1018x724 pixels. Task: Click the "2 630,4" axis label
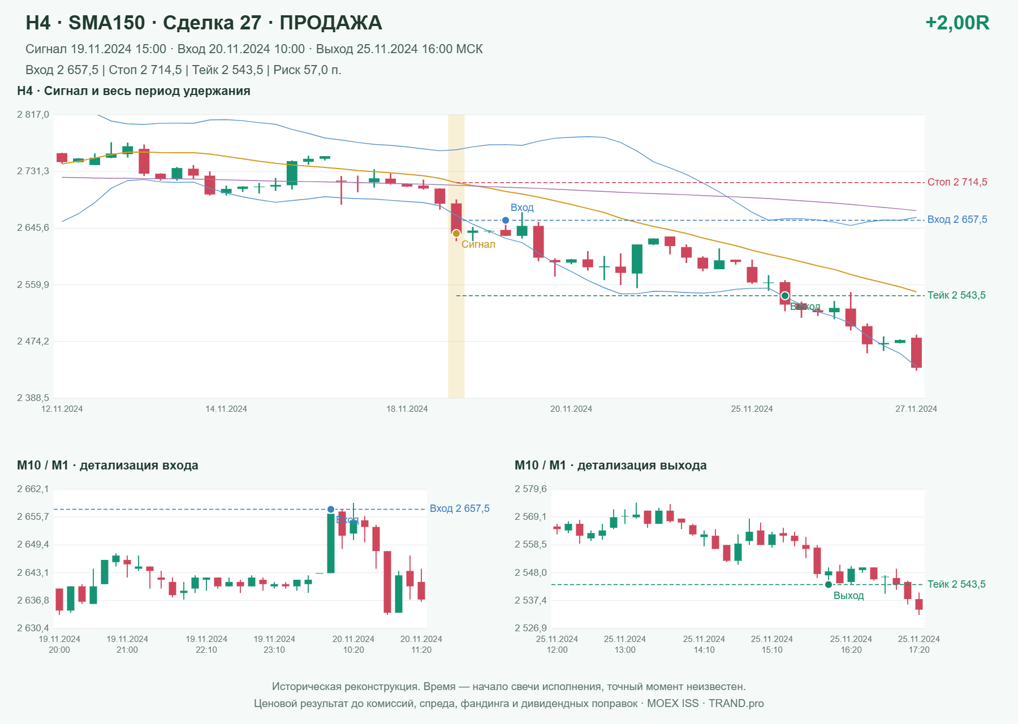point(33,628)
